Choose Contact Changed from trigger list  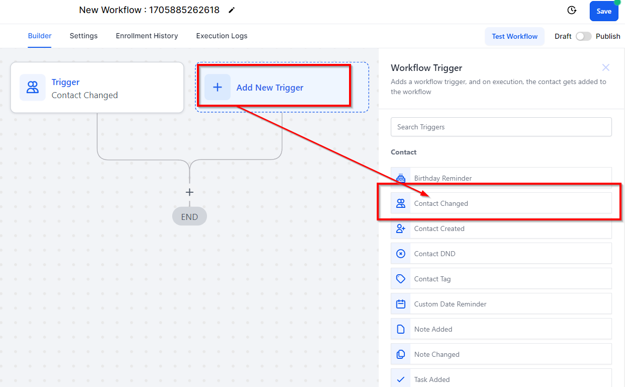pyautogui.click(x=501, y=203)
